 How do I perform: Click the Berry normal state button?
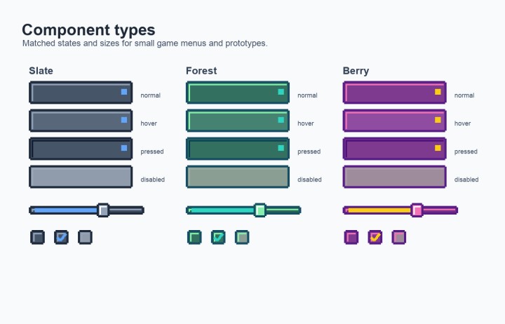[394, 93]
